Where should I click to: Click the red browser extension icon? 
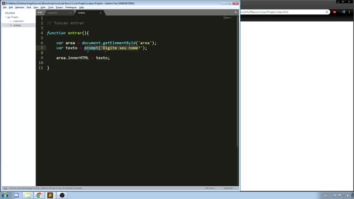[x=335, y=12]
